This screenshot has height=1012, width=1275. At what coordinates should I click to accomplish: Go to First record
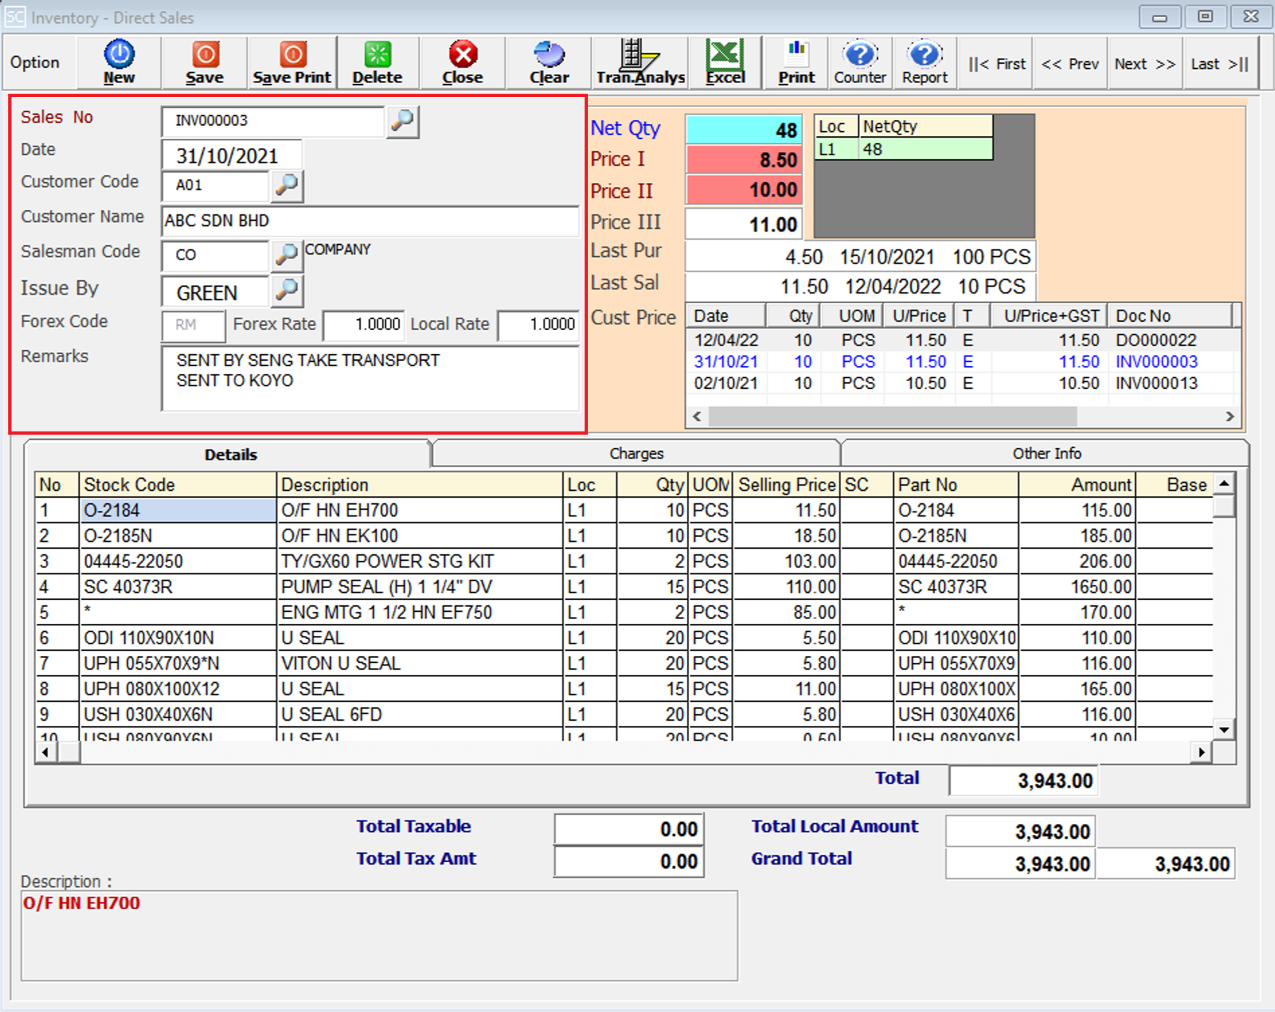(x=997, y=64)
